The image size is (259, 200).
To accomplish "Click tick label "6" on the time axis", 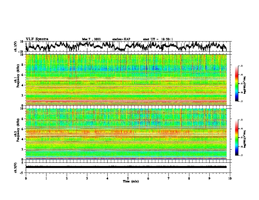I will (x=148, y=178).
